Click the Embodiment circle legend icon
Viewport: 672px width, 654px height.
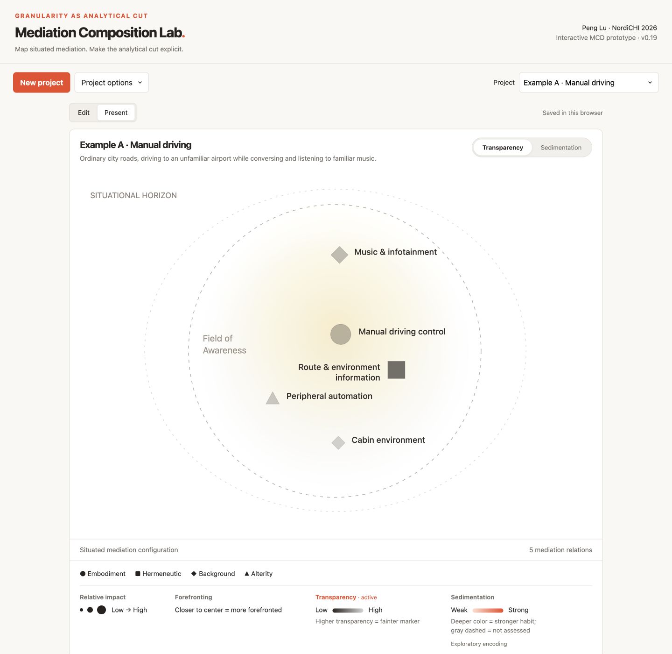coord(83,574)
